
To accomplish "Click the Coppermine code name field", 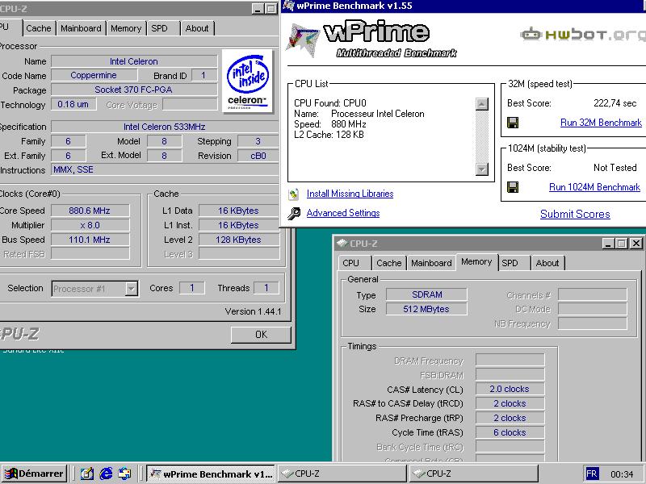I will [94, 75].
